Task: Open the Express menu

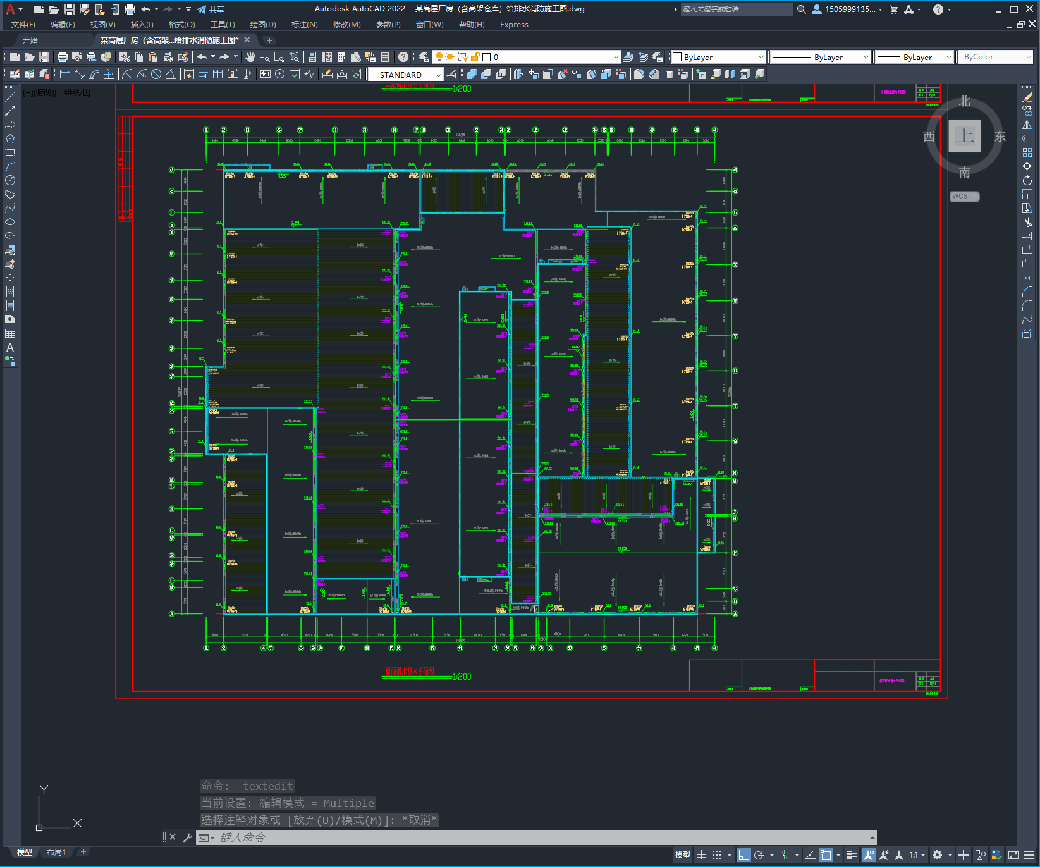Action: 514,25
